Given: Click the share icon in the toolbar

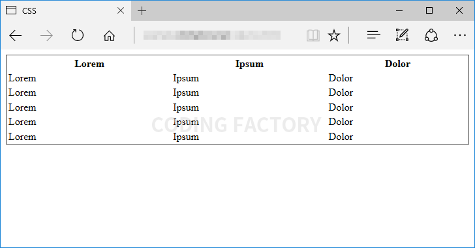Looking at the screenshot, I should click(x=431, y=35).
